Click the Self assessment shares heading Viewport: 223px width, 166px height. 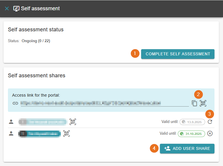pos(36,76)
